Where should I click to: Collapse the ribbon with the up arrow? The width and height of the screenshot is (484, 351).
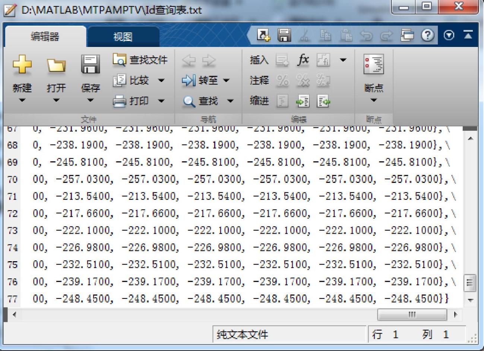[467, 35]
